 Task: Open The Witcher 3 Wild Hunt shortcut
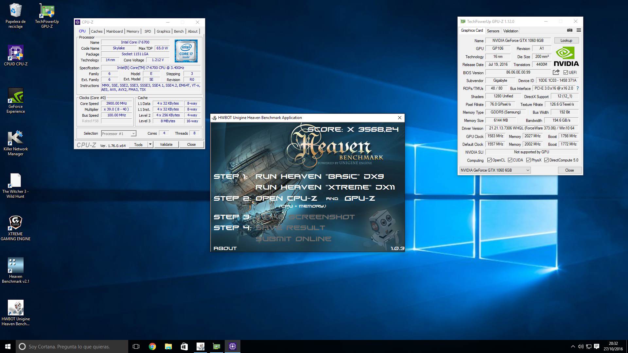pyautogui.click(x=15, y=185)
